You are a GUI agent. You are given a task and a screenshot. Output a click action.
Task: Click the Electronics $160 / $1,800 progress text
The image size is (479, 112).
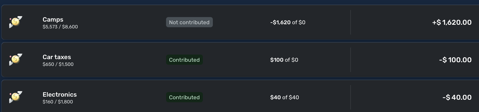pos(58,102)
